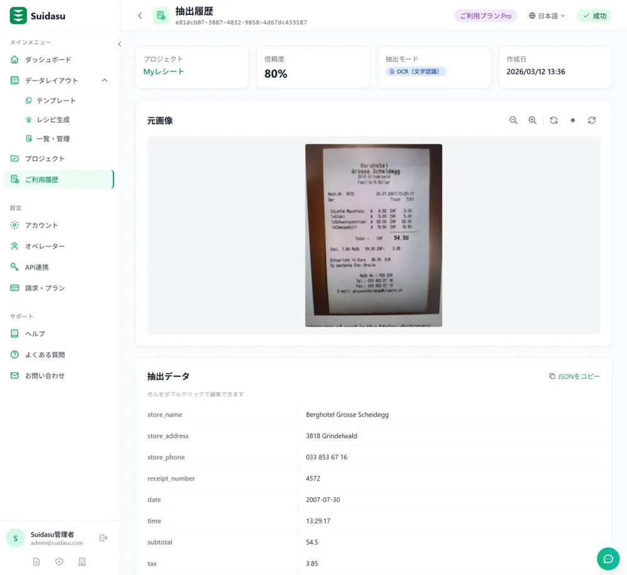Open お問い合わせ contact page

click(x=59, y=375)
